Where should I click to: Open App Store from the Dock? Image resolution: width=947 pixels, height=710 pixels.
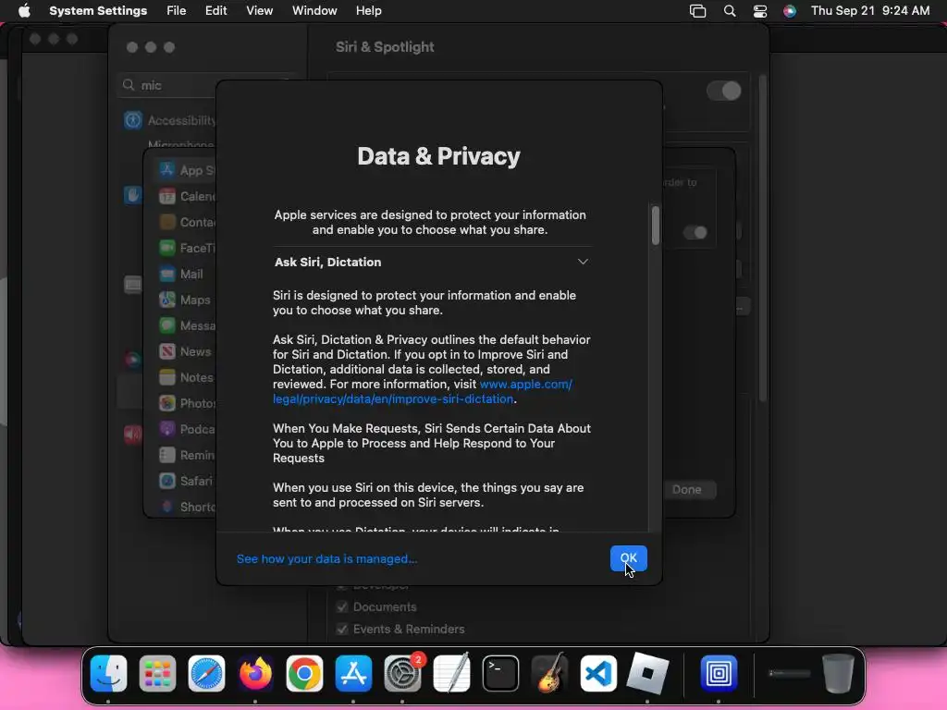pos(353,673)
